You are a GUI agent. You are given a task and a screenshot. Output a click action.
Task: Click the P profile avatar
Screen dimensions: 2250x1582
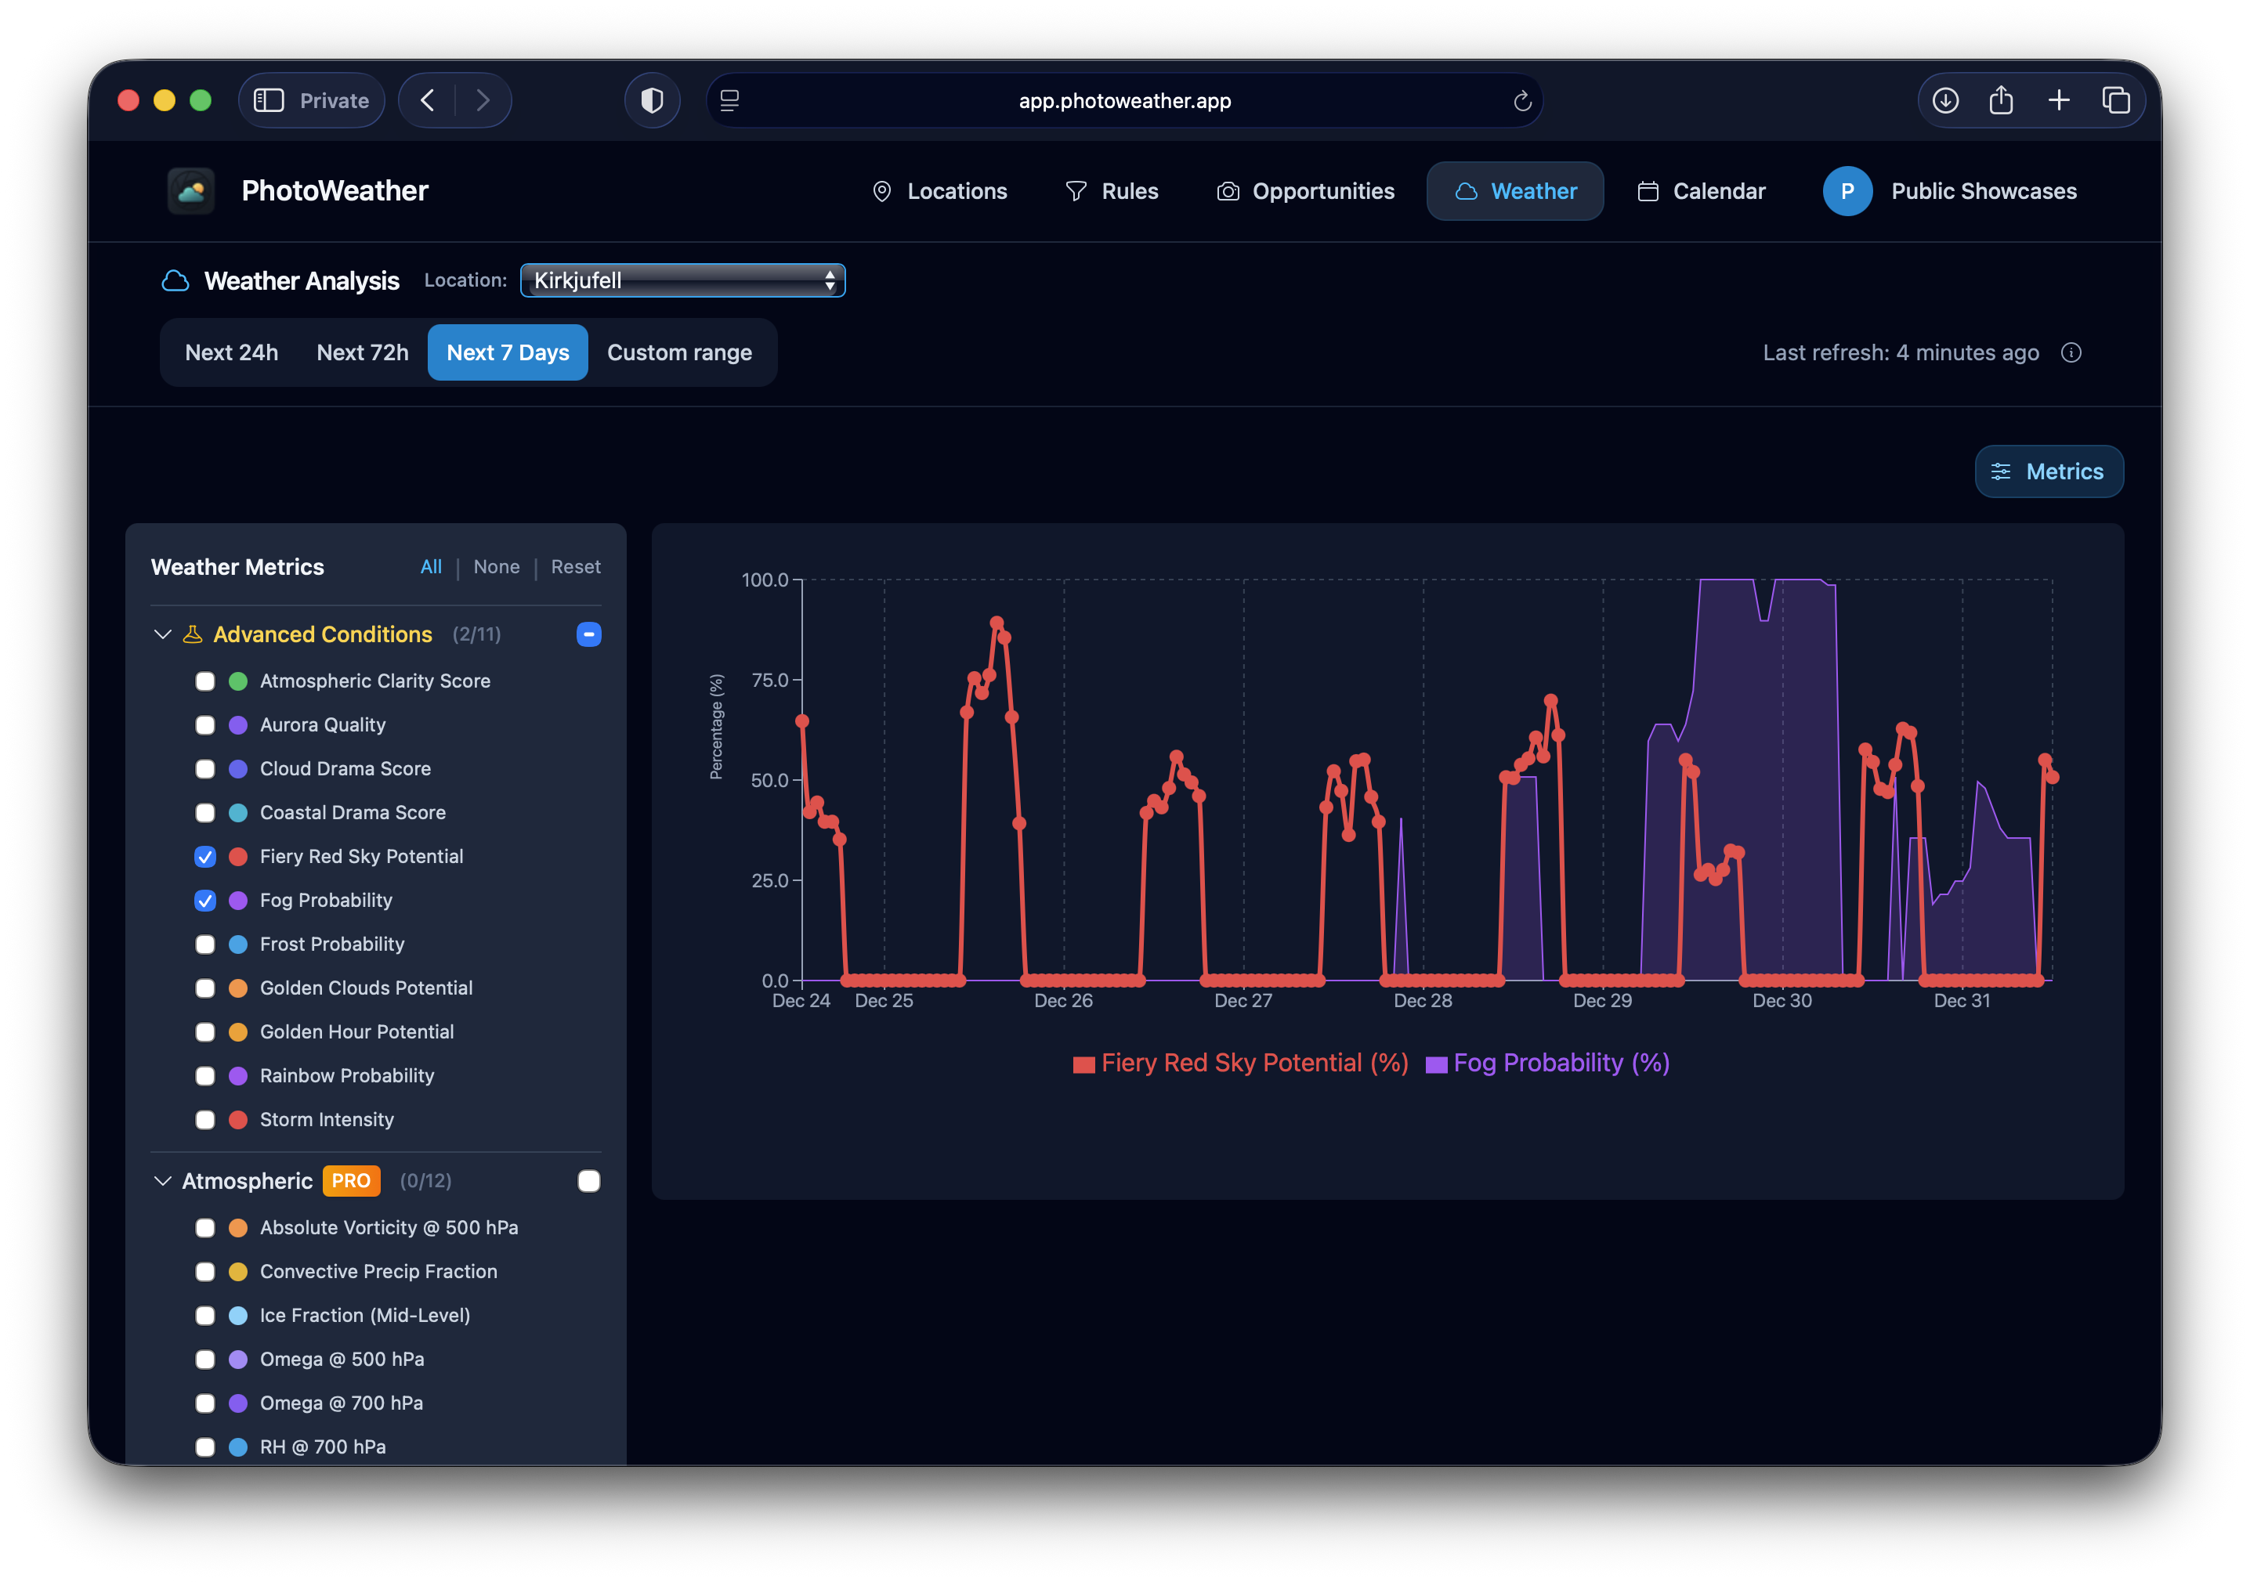tap(1847, 191)
